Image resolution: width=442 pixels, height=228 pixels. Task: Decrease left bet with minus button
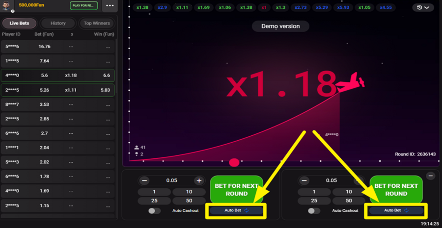point(144,180)
